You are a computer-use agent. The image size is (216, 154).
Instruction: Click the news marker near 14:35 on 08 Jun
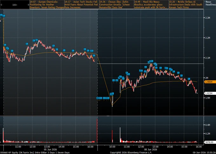click(178, 73)
